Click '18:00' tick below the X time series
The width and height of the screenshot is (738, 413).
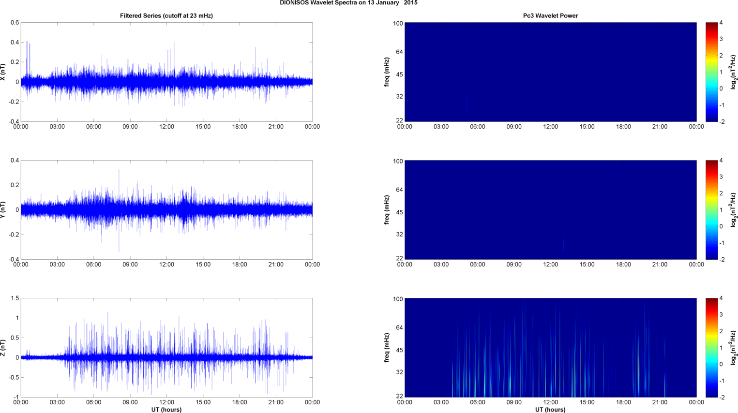coord(240,127)
